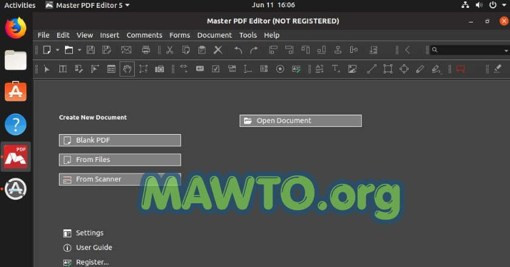Image resolution: width=510 pixels, height=267 pixels.
Task: Click the collapse chevron beside search box
Action: click(407, 50)
